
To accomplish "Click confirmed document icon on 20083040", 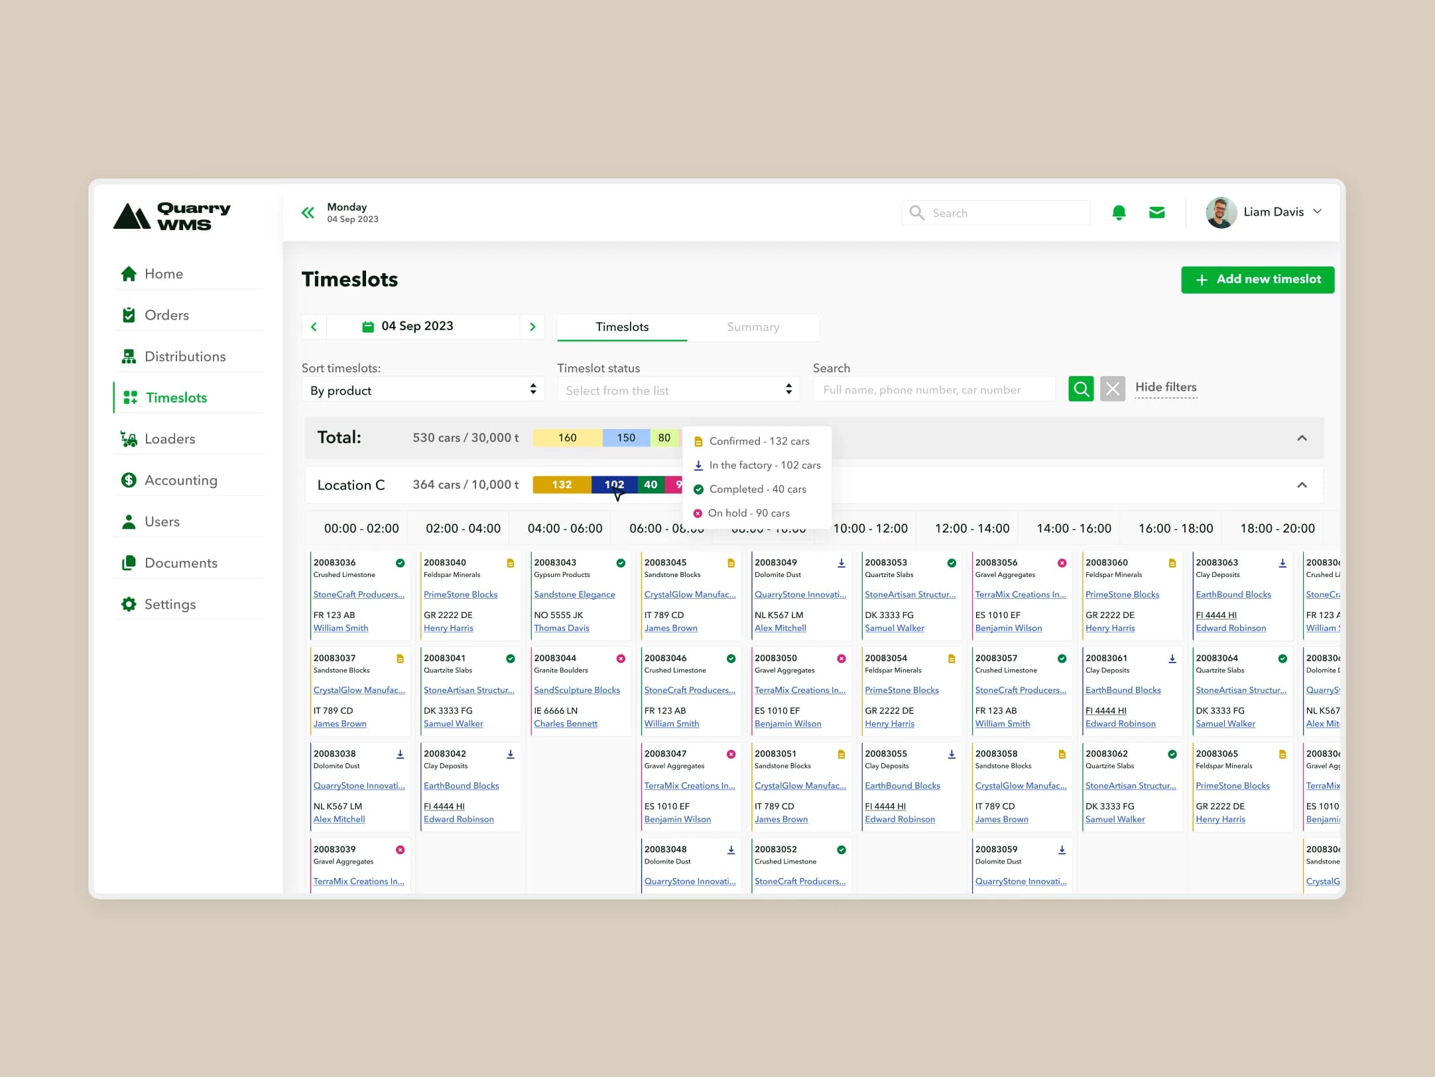I will click(511, 563).
